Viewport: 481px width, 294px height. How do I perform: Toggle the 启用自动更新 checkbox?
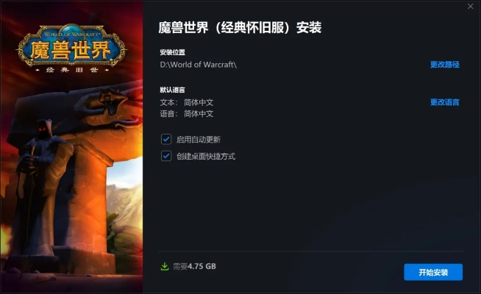coord(166,139)
